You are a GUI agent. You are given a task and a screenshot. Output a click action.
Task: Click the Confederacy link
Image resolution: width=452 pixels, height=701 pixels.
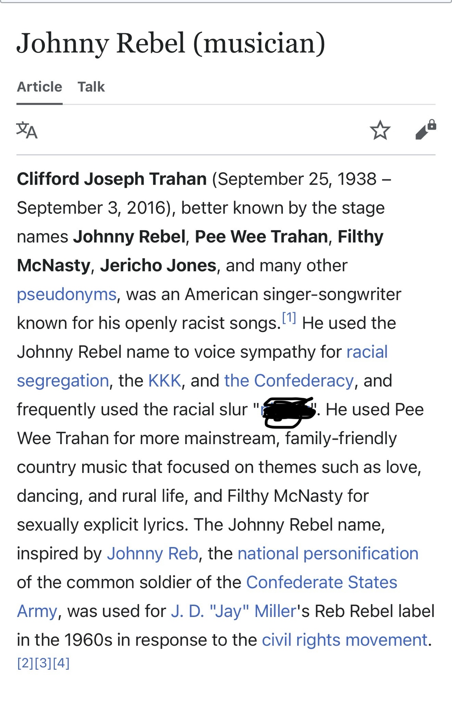(x=289, y=380)
